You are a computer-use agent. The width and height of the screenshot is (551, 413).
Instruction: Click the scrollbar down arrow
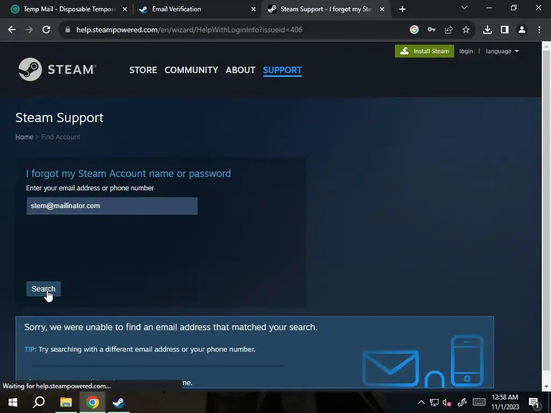click(x=547, y=387)
